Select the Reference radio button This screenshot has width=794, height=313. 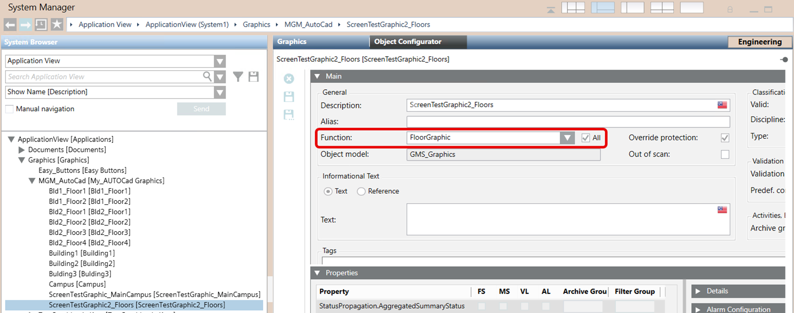(x=361, y=191)
